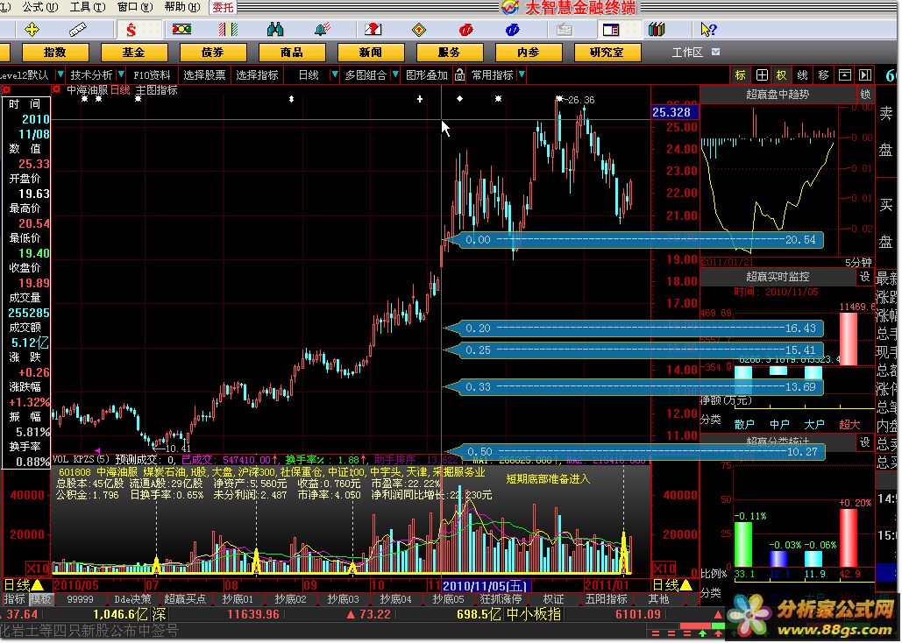Screen dimensions: 902x643
Task: Open the 债券 category button
Action: pyautogui.click(x=212, y=53)
